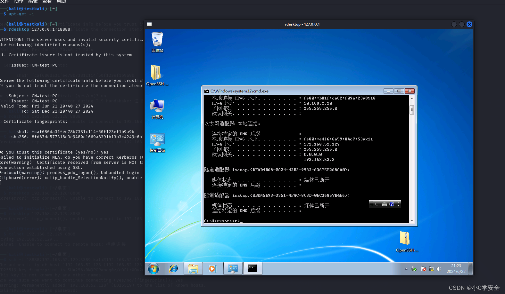The height and width of the screenshot is (294, 505).
Task: Open the 帮助 terminal menu
Action: tap(61, 1)
